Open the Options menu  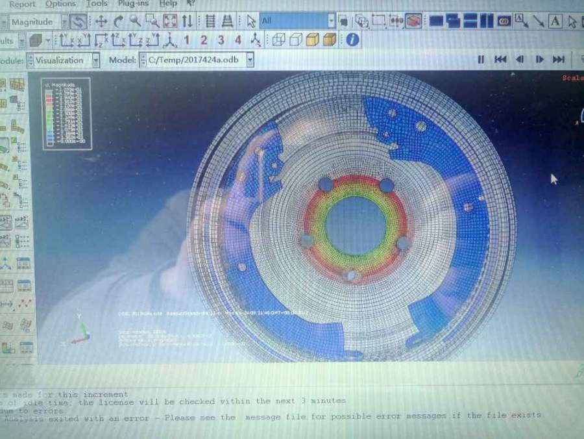pos(60,4)
